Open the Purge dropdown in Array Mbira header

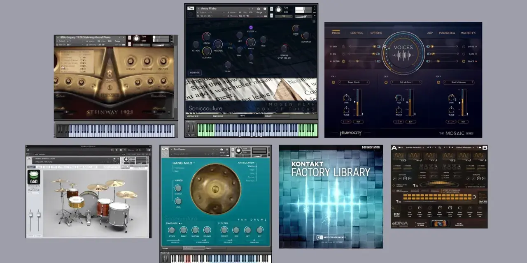[261, 13]
